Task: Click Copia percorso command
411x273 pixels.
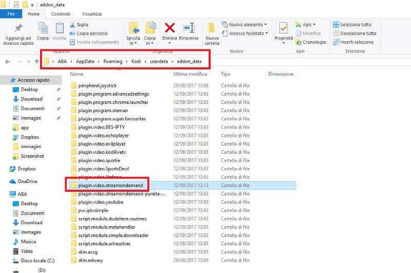Action: pos(88,33)
